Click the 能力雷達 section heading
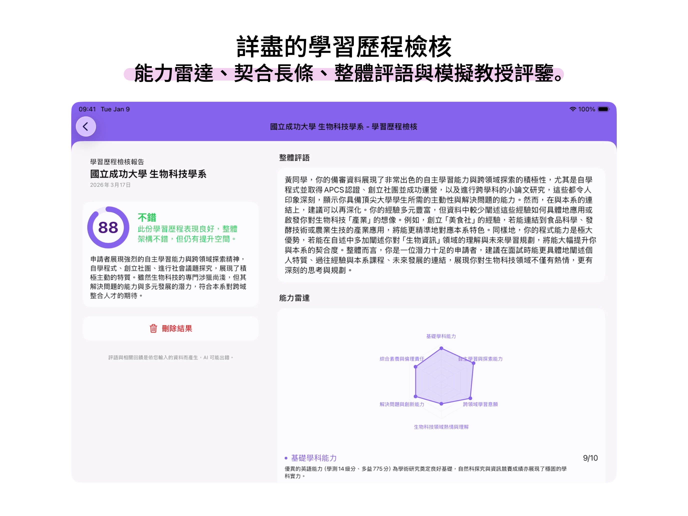Screen dimensions: 688x516 click(x=294, y=298)
